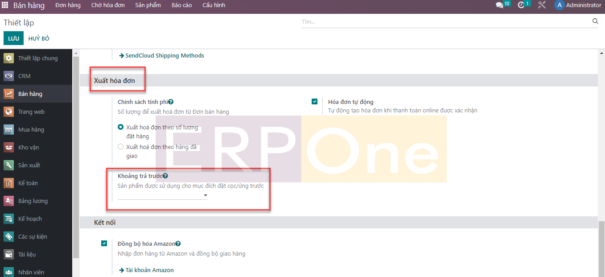Open the Báo cáo menu
The height and width of the screenshot is (277, 605).
tap(181, 5)
